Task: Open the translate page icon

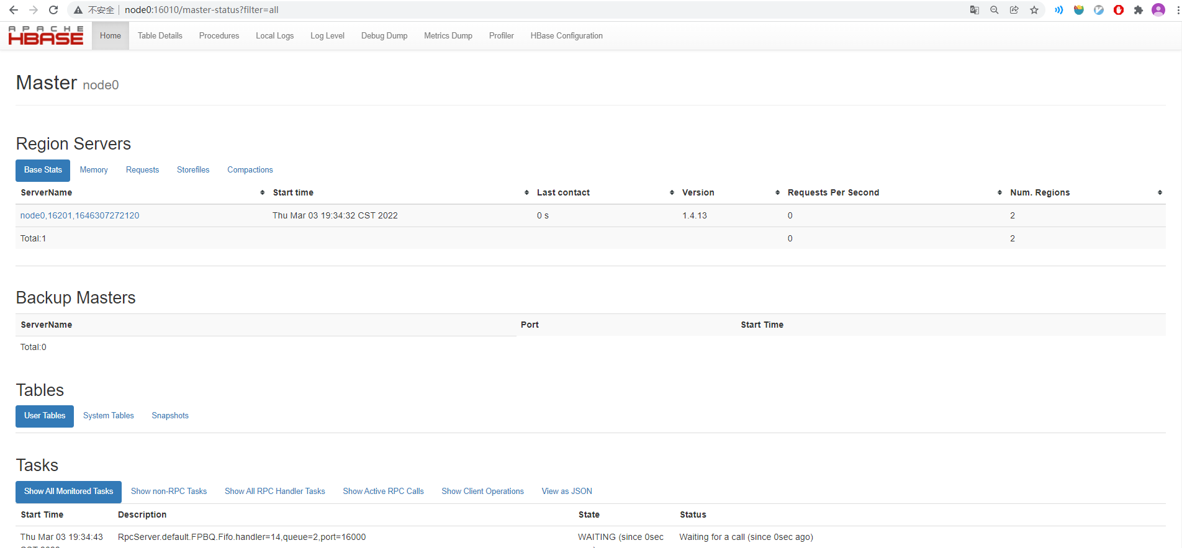Action: pyautogui.click(x=975, y=10)
